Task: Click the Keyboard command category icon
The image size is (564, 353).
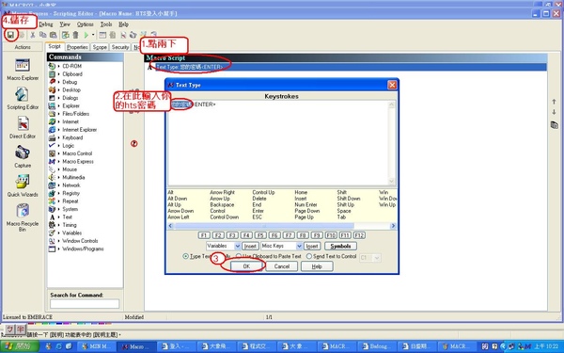Action: pos(52,137)
